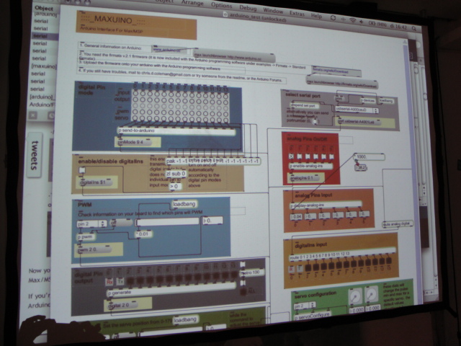Click the loadbang object in PWM section
This screenshot has height=346, width=461.
pos(184,205)
